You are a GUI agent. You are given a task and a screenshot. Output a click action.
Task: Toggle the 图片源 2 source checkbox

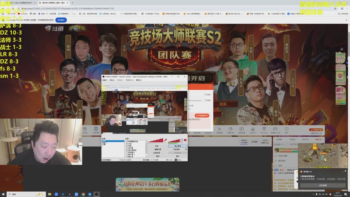tap(127, 155)
